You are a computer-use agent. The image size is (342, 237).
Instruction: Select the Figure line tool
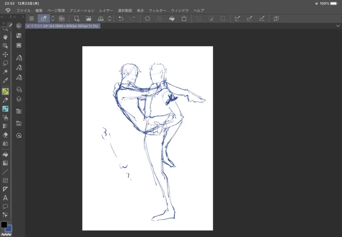5,172
